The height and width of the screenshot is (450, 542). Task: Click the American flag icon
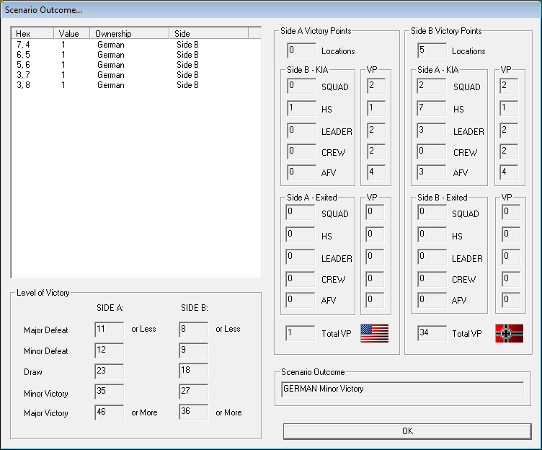pos(374,333)
